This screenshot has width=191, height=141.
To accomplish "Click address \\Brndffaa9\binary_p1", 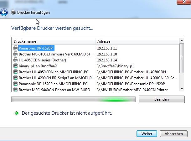I will click(116, 66).
